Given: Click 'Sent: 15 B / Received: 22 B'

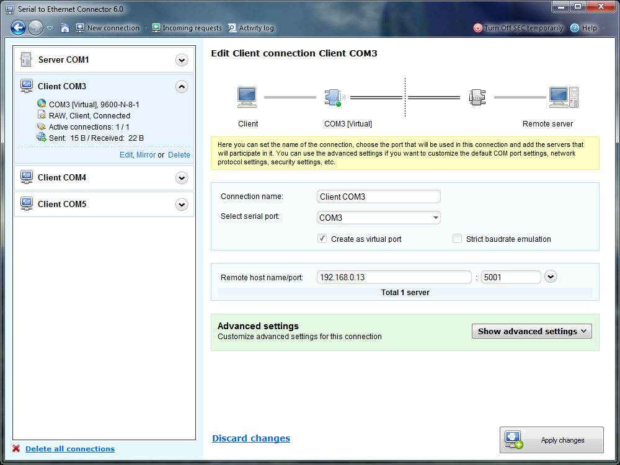Looking at the screenshot, I should click(96, 138).
